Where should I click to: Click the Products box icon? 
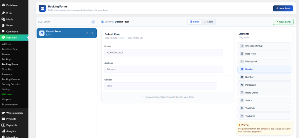pyautogui.click(x=3, y=119)
